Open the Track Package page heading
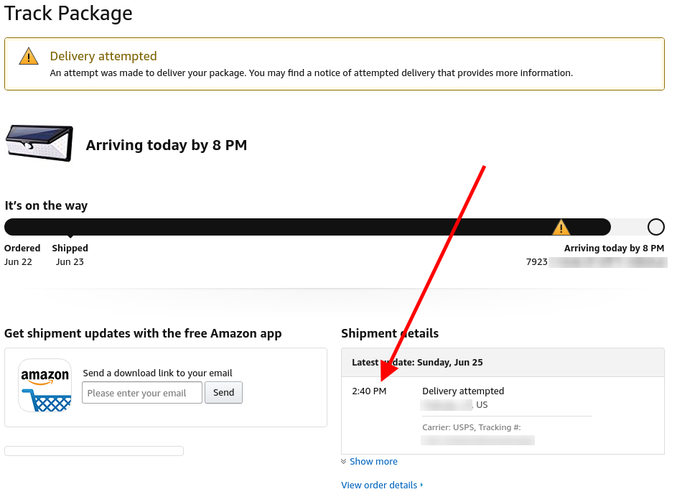The height and width of the screenshot is (502, 677). (68, 13)
